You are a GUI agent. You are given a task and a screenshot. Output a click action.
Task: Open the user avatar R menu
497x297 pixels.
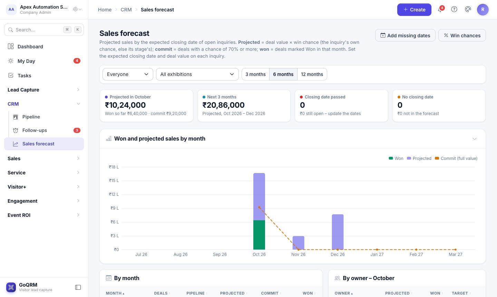coord(483,10)
